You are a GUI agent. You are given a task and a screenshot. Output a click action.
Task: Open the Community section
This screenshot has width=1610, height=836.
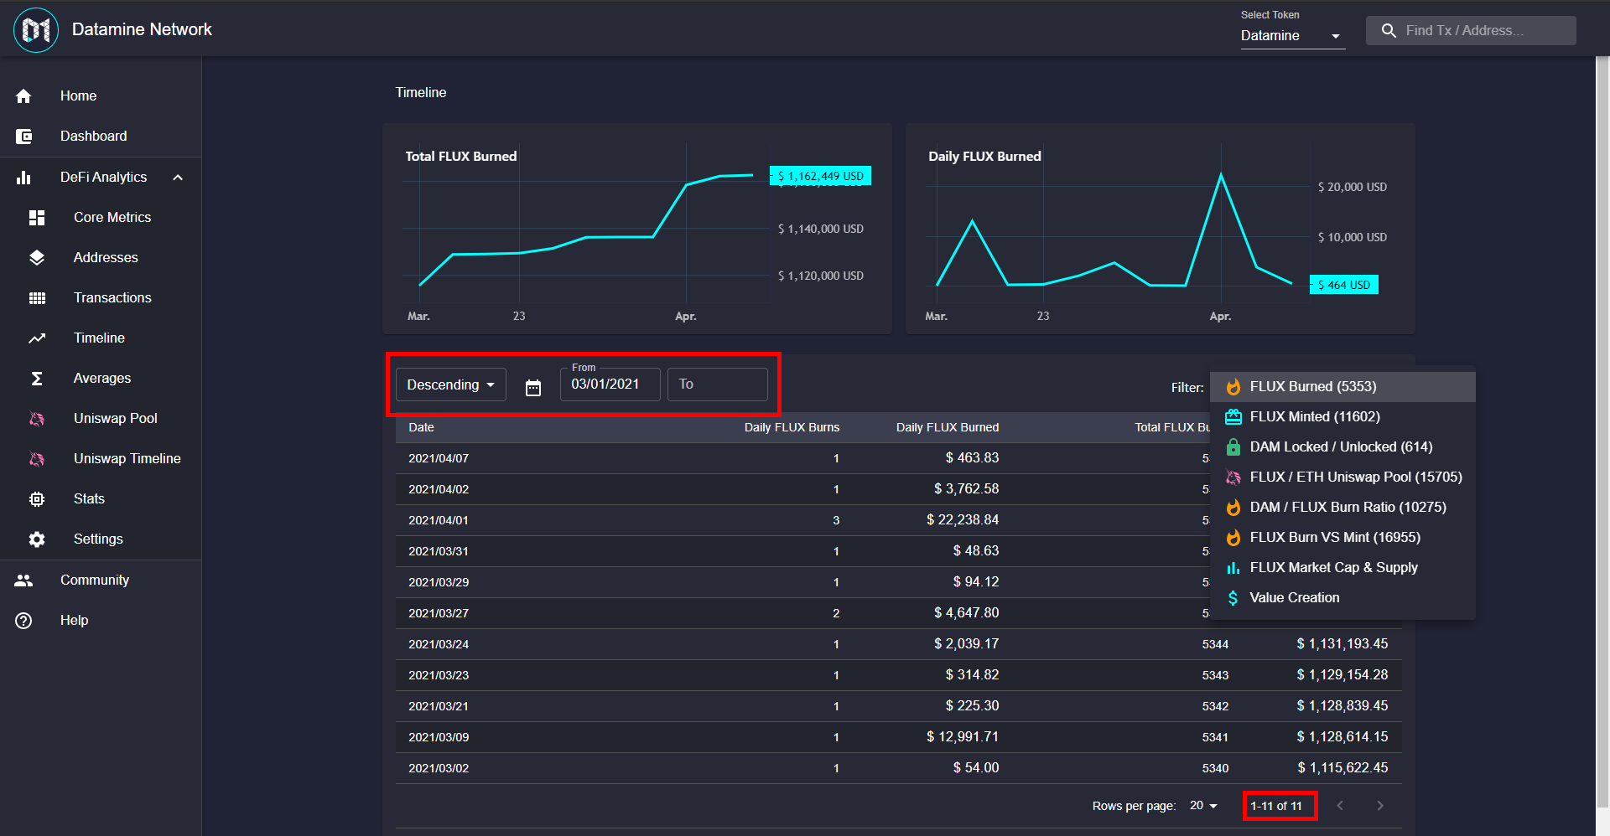(101, 581)
